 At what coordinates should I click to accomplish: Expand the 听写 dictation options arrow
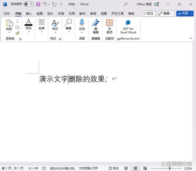tap(82, 32)
